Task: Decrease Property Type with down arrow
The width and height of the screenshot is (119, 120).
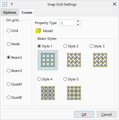Action: pos(78,24)
